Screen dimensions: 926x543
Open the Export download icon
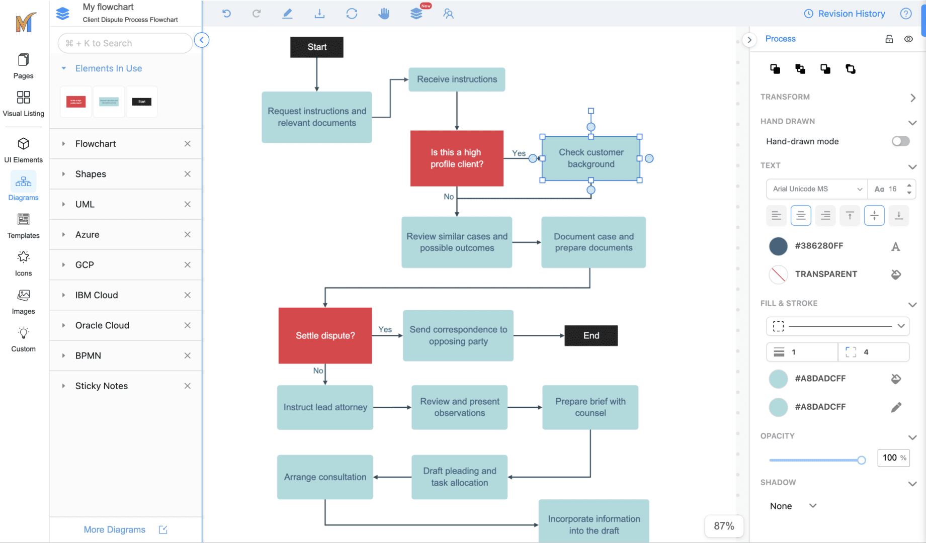[x=319, y=13]
